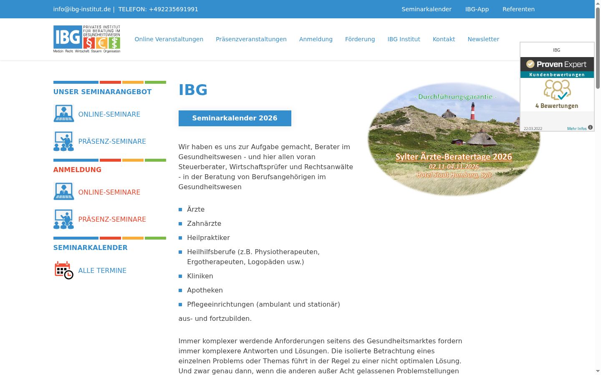Open IBG Institut menu item

(x=404, y=39)
